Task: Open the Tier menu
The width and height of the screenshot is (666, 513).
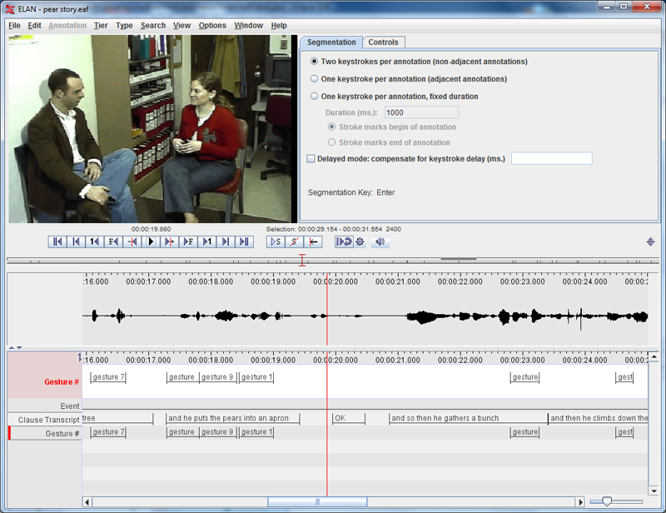Action: pos(101,26)
